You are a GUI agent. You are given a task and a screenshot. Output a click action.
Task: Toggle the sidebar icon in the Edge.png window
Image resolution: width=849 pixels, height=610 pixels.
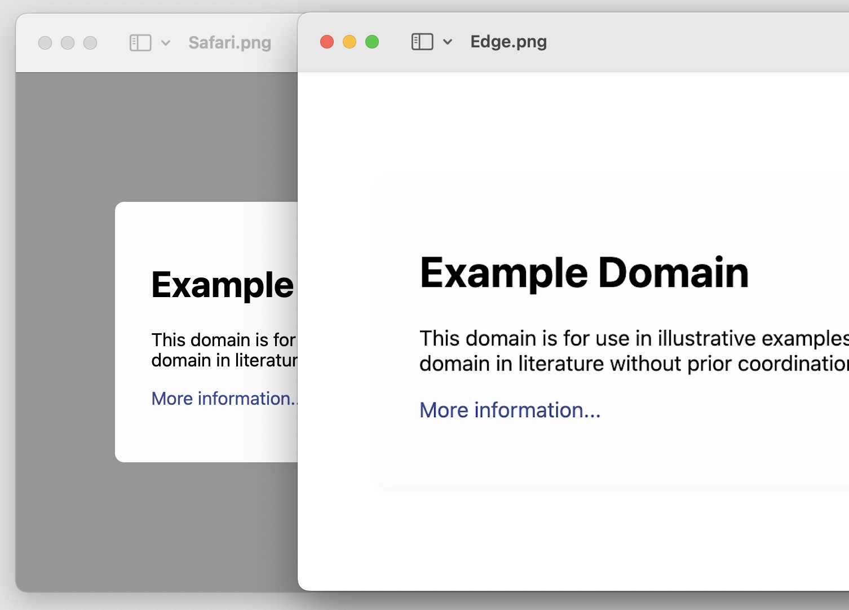tap(422, 42)
